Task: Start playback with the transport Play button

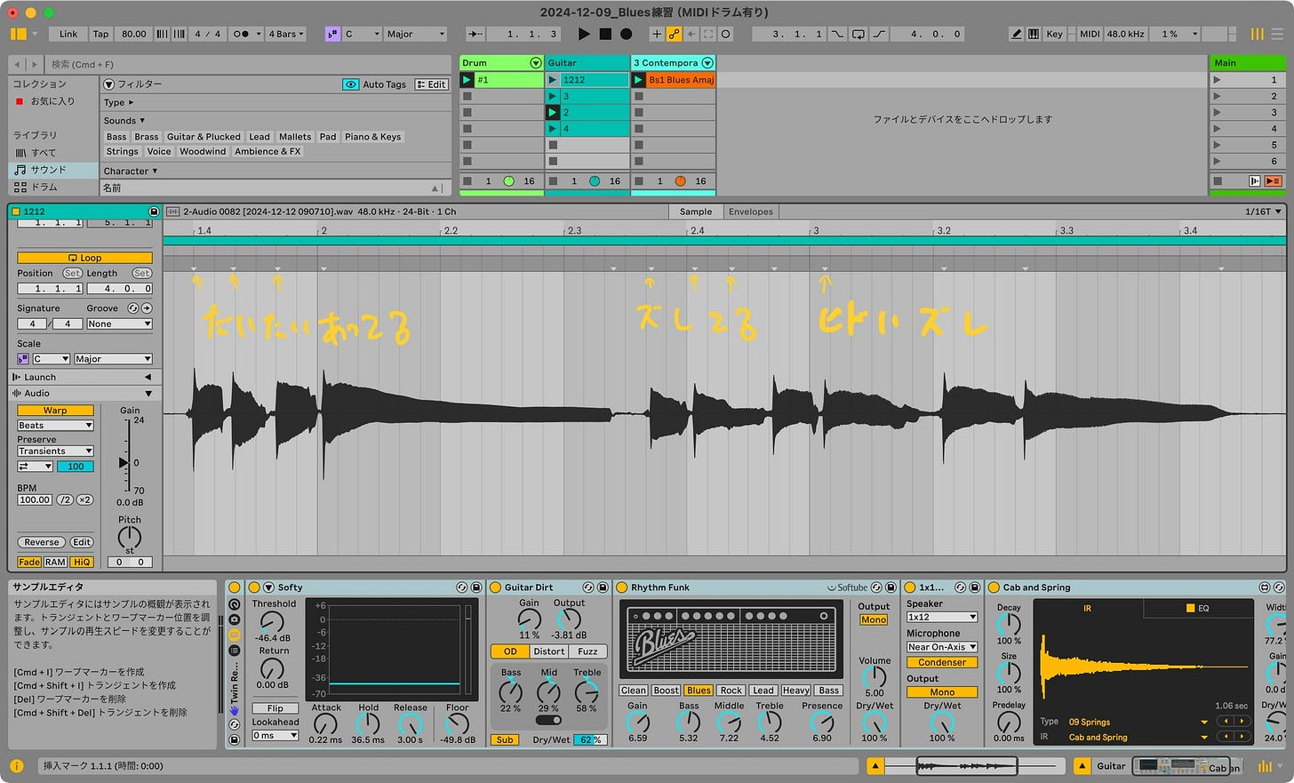Action: [x=584, y=34]
